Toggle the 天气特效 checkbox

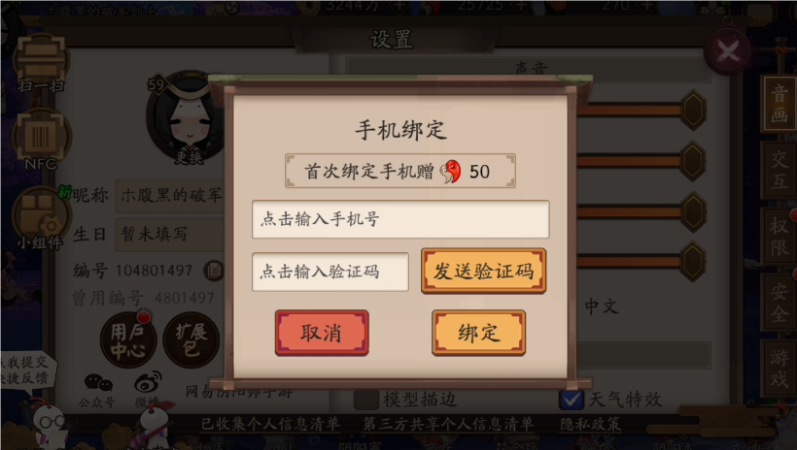tap(572, 400)
